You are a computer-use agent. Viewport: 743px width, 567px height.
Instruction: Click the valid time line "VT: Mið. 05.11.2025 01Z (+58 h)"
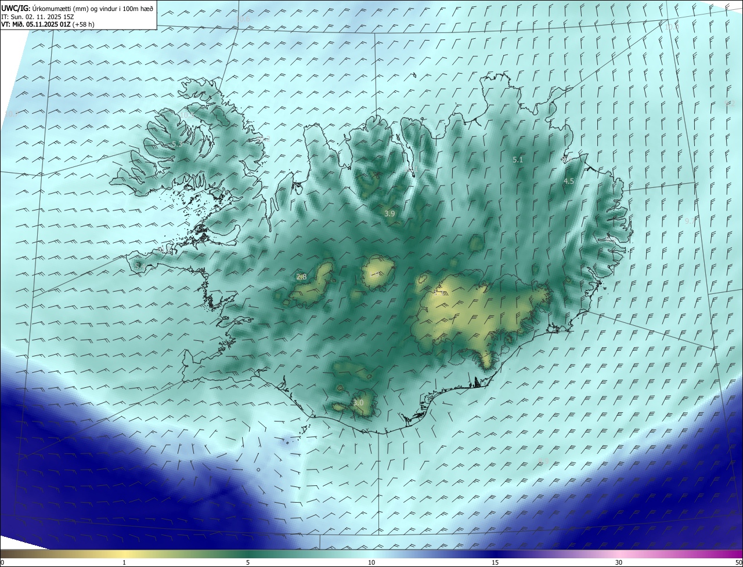pos(48,24)
